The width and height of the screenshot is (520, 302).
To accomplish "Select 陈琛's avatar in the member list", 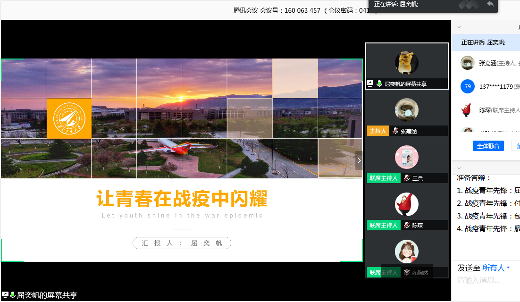I will click(x=467, y=110).
